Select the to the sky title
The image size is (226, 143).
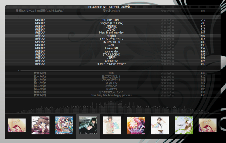tap(111, 83)
